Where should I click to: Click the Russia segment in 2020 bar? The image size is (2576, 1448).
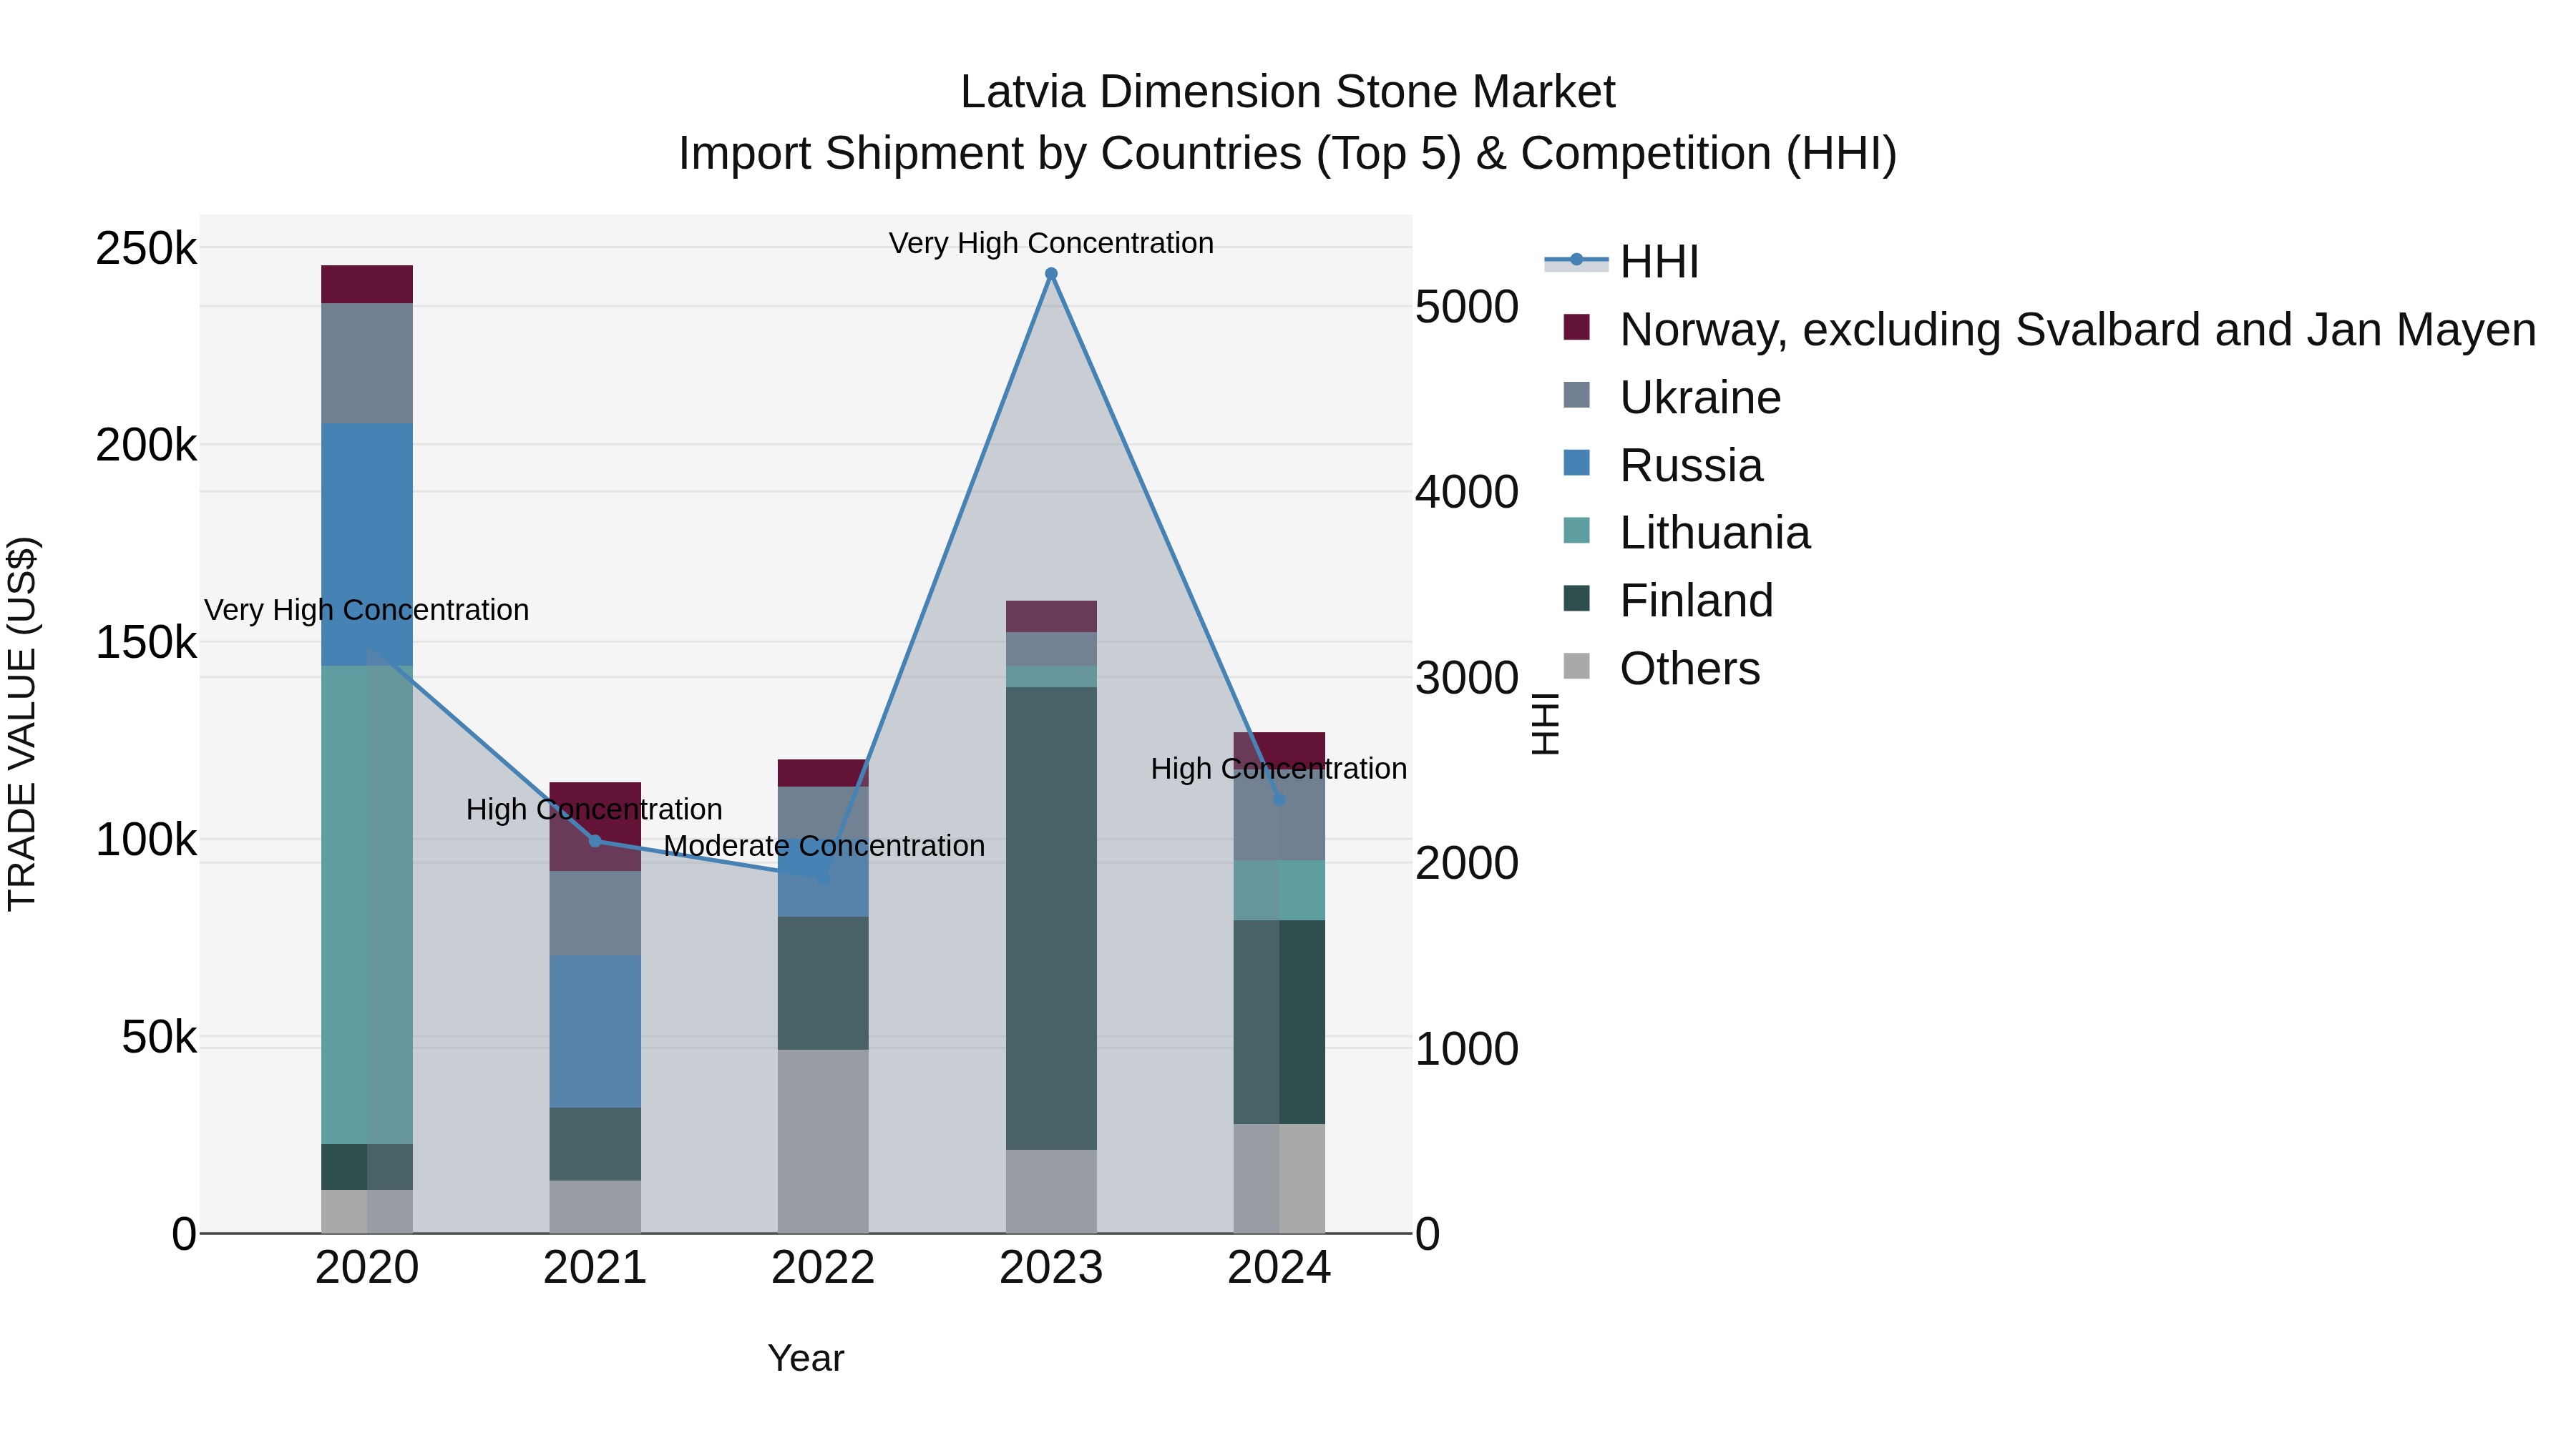point(367,545)
